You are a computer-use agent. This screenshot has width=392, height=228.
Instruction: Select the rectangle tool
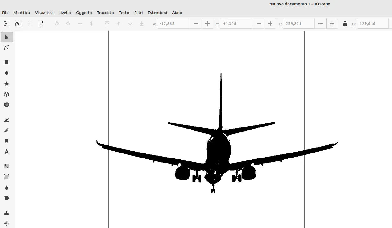[7, 62]
